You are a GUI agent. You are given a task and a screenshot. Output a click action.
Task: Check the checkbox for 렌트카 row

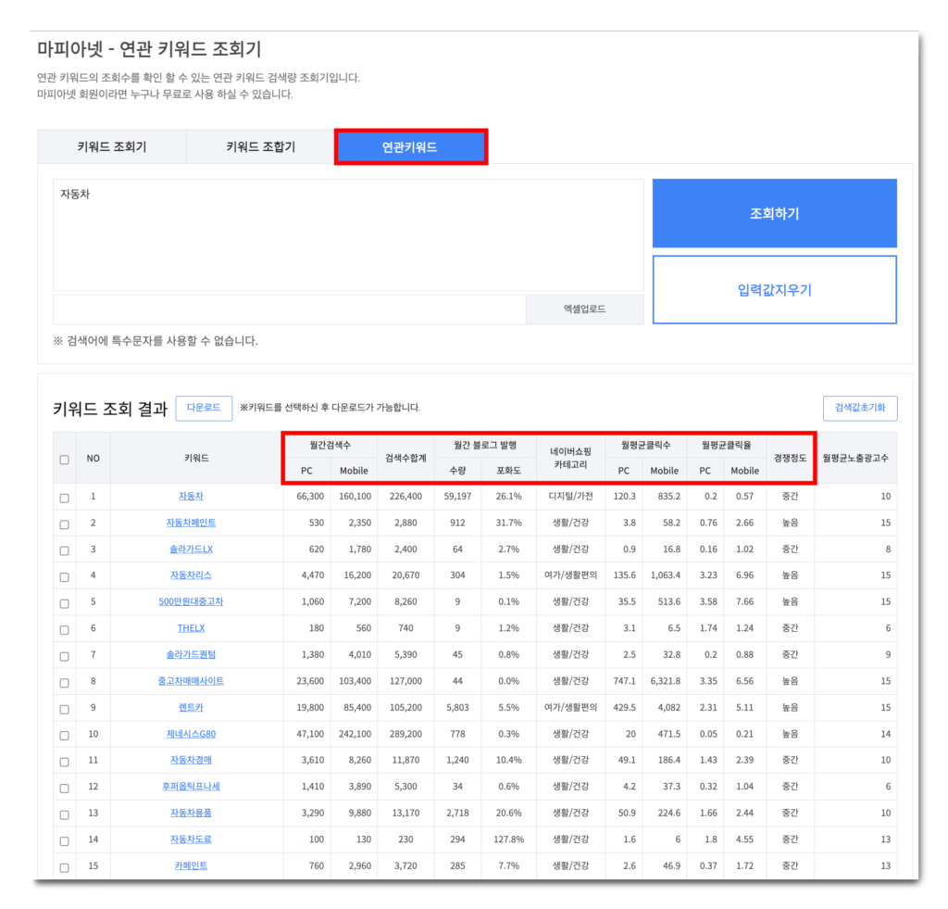64,708
